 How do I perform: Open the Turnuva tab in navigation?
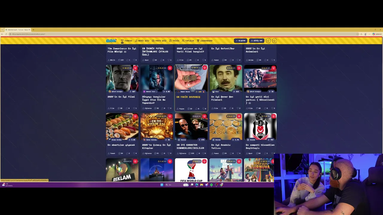[x=127, y=41]
